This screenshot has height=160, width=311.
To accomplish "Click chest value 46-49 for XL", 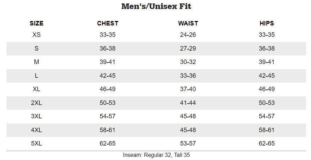I will click(x=108, y=89).
